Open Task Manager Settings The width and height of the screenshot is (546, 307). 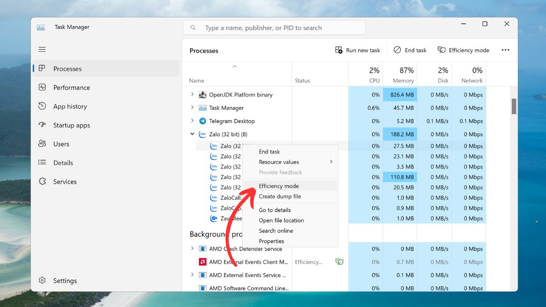click(x=65, y=281)
